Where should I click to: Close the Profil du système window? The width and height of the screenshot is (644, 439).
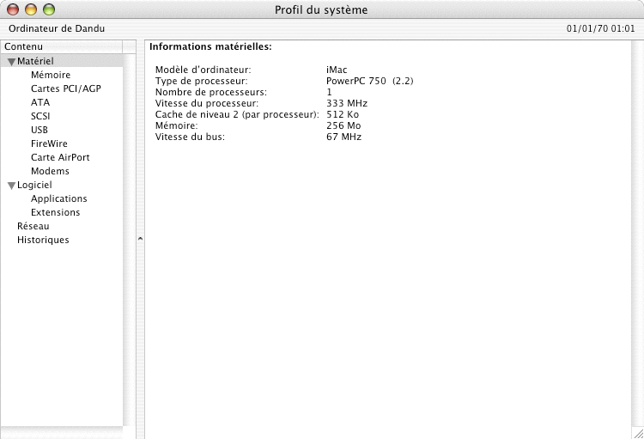tap(13, 9)
